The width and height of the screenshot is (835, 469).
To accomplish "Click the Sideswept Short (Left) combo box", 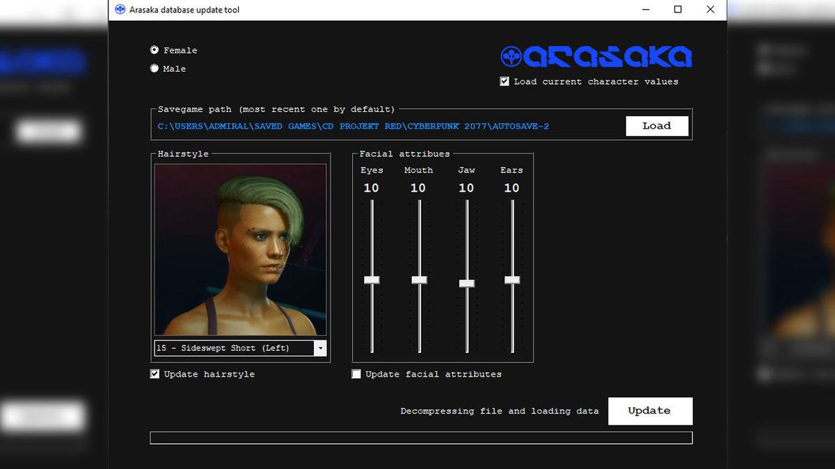I will (233, 348).
